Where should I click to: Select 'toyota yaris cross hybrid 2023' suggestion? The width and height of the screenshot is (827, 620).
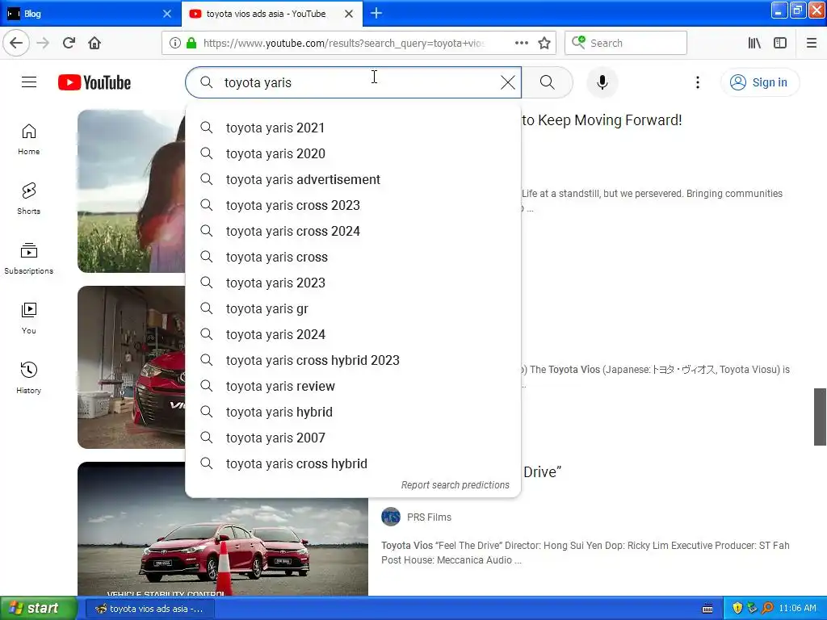(353, 360)
